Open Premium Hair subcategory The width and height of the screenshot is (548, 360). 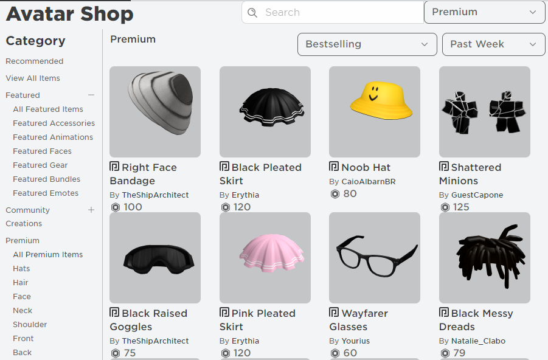(x=20, y=283)
